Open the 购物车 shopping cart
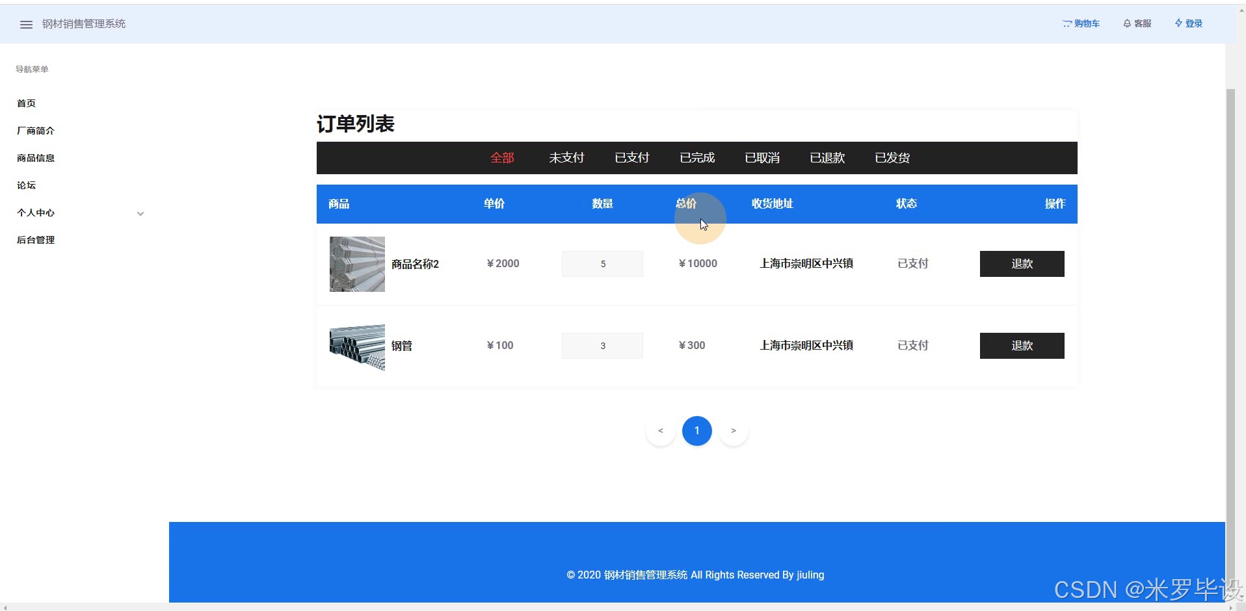 point(1080,23)
